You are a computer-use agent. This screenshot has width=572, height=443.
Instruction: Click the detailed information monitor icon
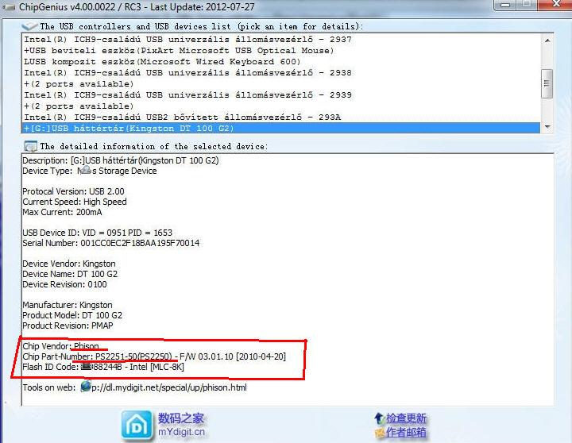(x=30, y=146)
